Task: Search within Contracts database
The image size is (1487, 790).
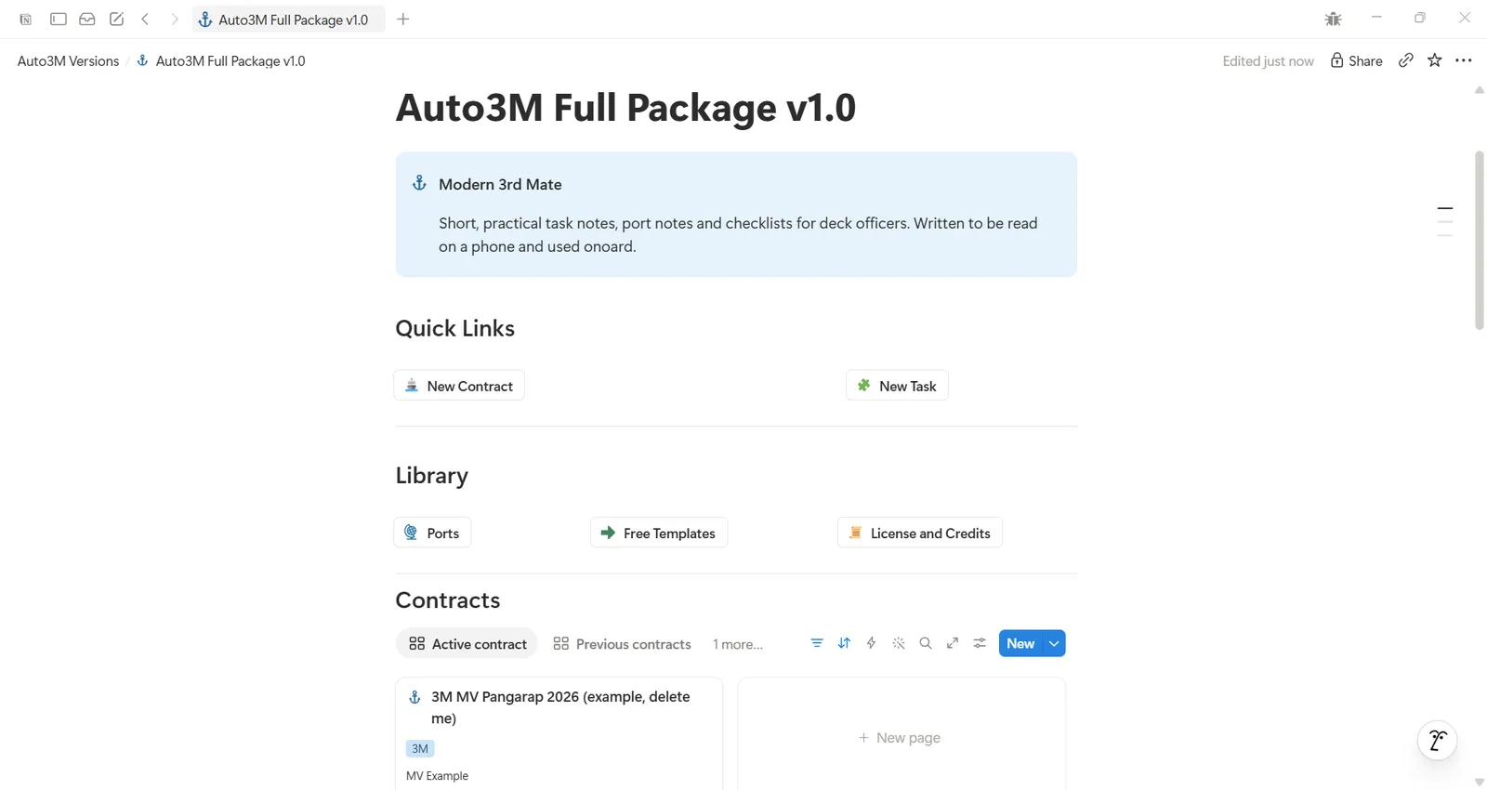Action: pos(926,643)
